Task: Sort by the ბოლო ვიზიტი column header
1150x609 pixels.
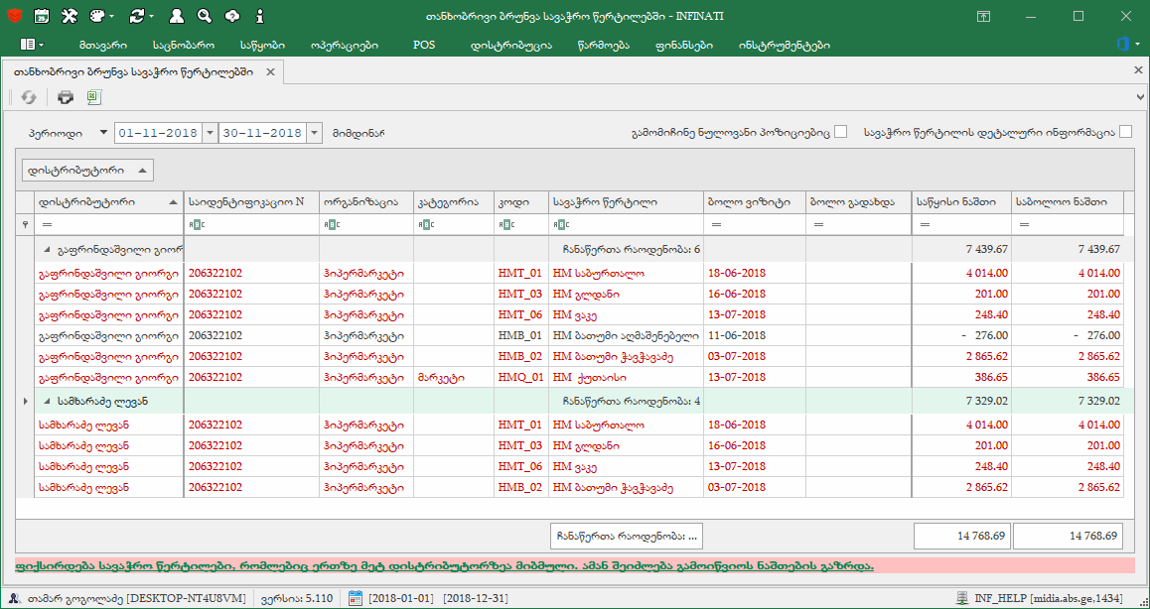Action: click(x=754, y=202)
